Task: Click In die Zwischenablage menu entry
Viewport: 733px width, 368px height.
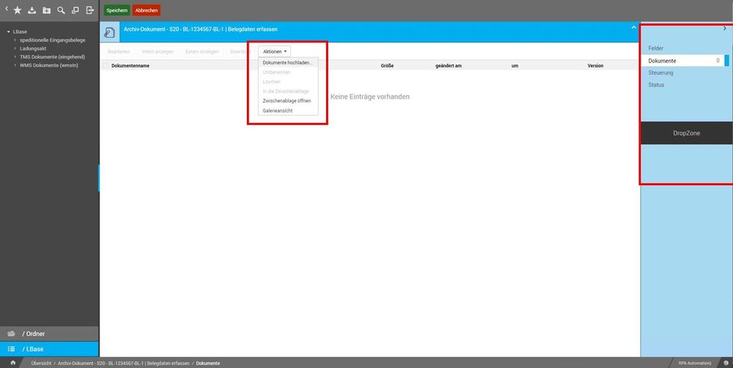Action: [288, 91]
